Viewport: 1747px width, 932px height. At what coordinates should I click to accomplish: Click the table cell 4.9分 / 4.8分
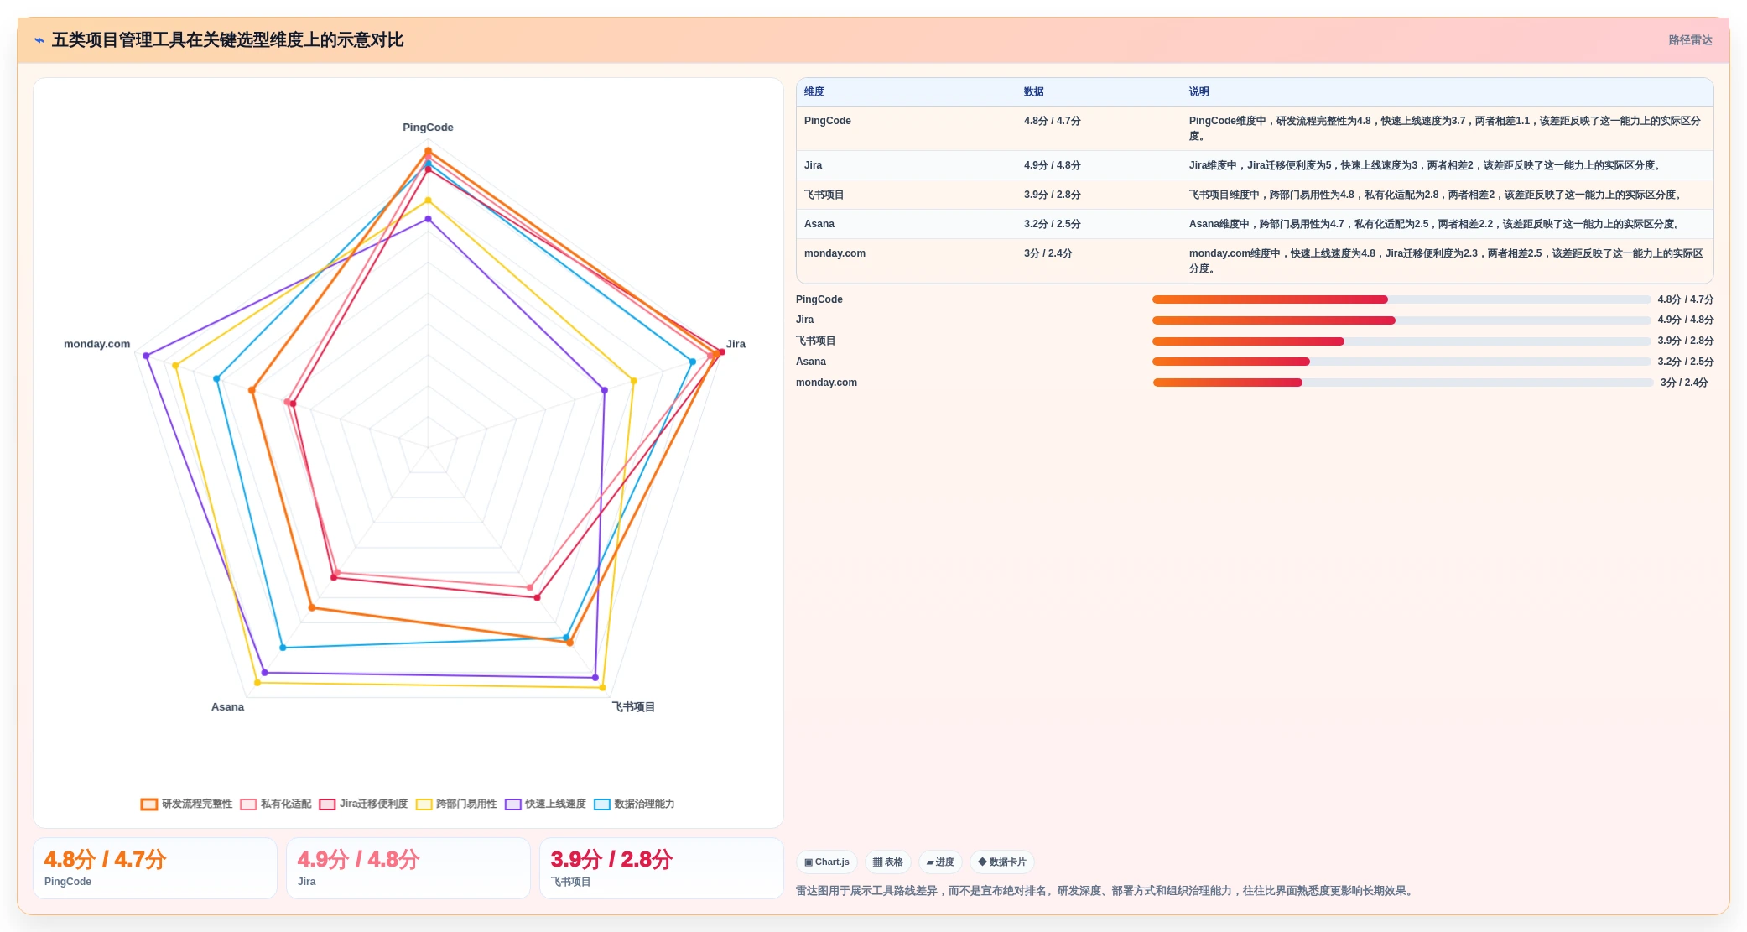coord(1053,165)
